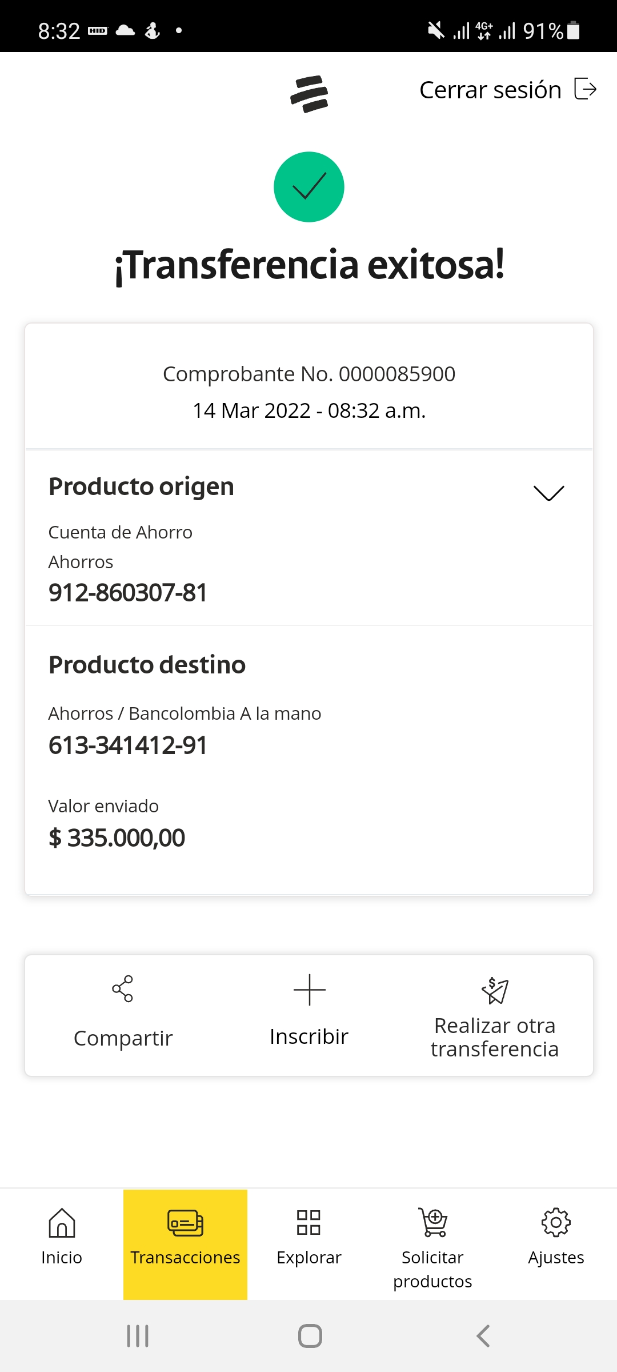Image resolution: width=617 pixels, height=1372 pixels.
Task: Tap the Explorar grid icon
Action: (x=308, y=1222)
